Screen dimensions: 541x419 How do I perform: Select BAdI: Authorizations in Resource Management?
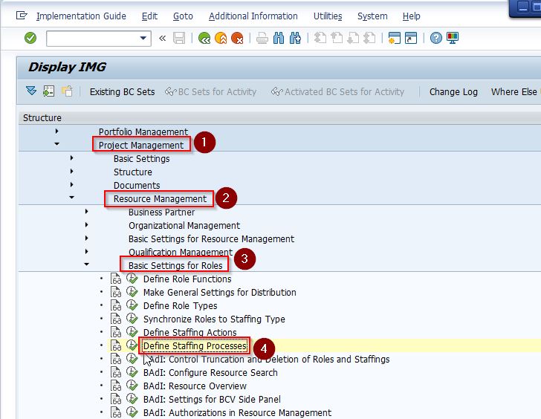click(237, 413)
